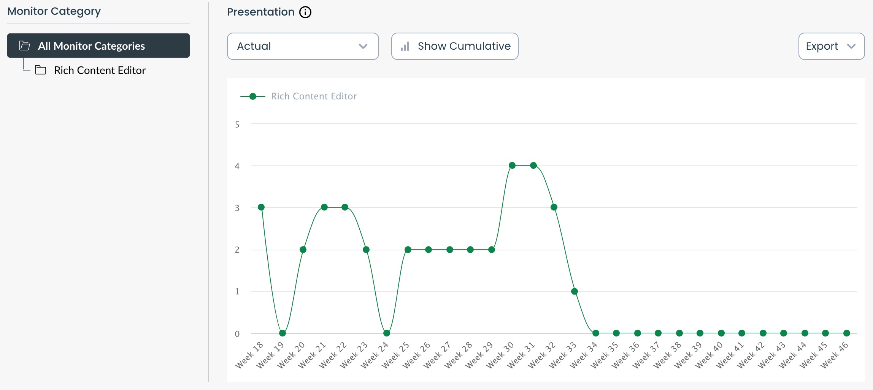Screen dimensions: 873x390
Task: Click the chevron on the Actual selector
Action: tap(363, 47)
